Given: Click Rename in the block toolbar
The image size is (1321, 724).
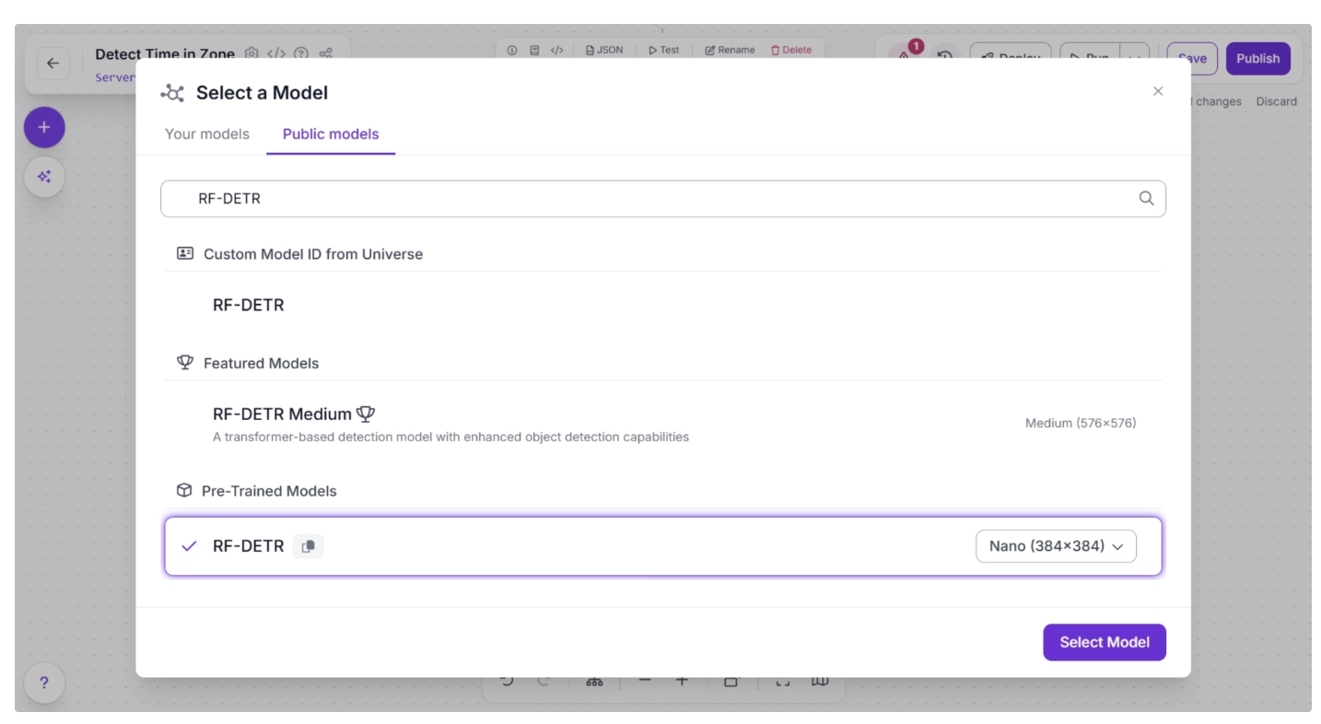Looking at the screenshot, I should click(730, 51).
